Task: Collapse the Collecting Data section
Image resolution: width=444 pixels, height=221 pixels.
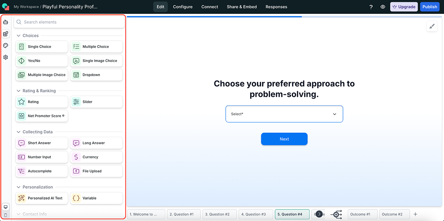Action: (18, 132)
